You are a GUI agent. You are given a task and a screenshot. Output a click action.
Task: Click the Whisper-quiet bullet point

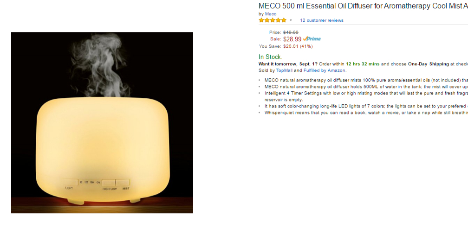[x=366, y=113]
